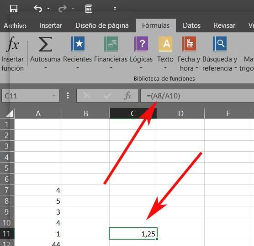Open the Búsqueda y referencia icon

pyautogui.click(x=220, y=44)
